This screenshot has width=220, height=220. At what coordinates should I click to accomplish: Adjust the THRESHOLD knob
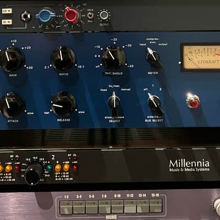[x=113, y=58]
